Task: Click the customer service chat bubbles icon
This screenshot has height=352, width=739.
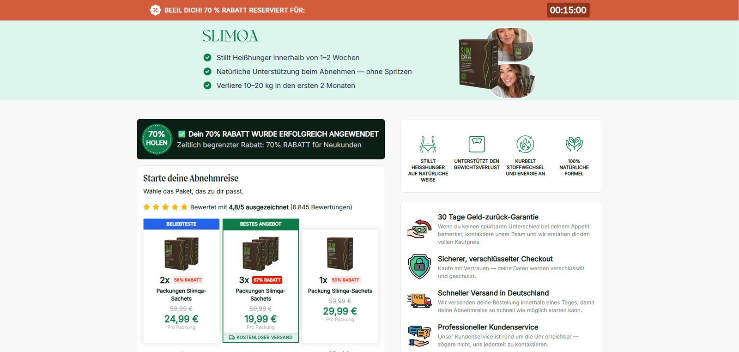Action: click(x=419, y=336)
